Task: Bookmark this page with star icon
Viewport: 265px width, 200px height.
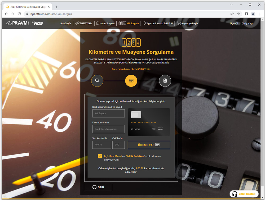Action: (238, 14)
